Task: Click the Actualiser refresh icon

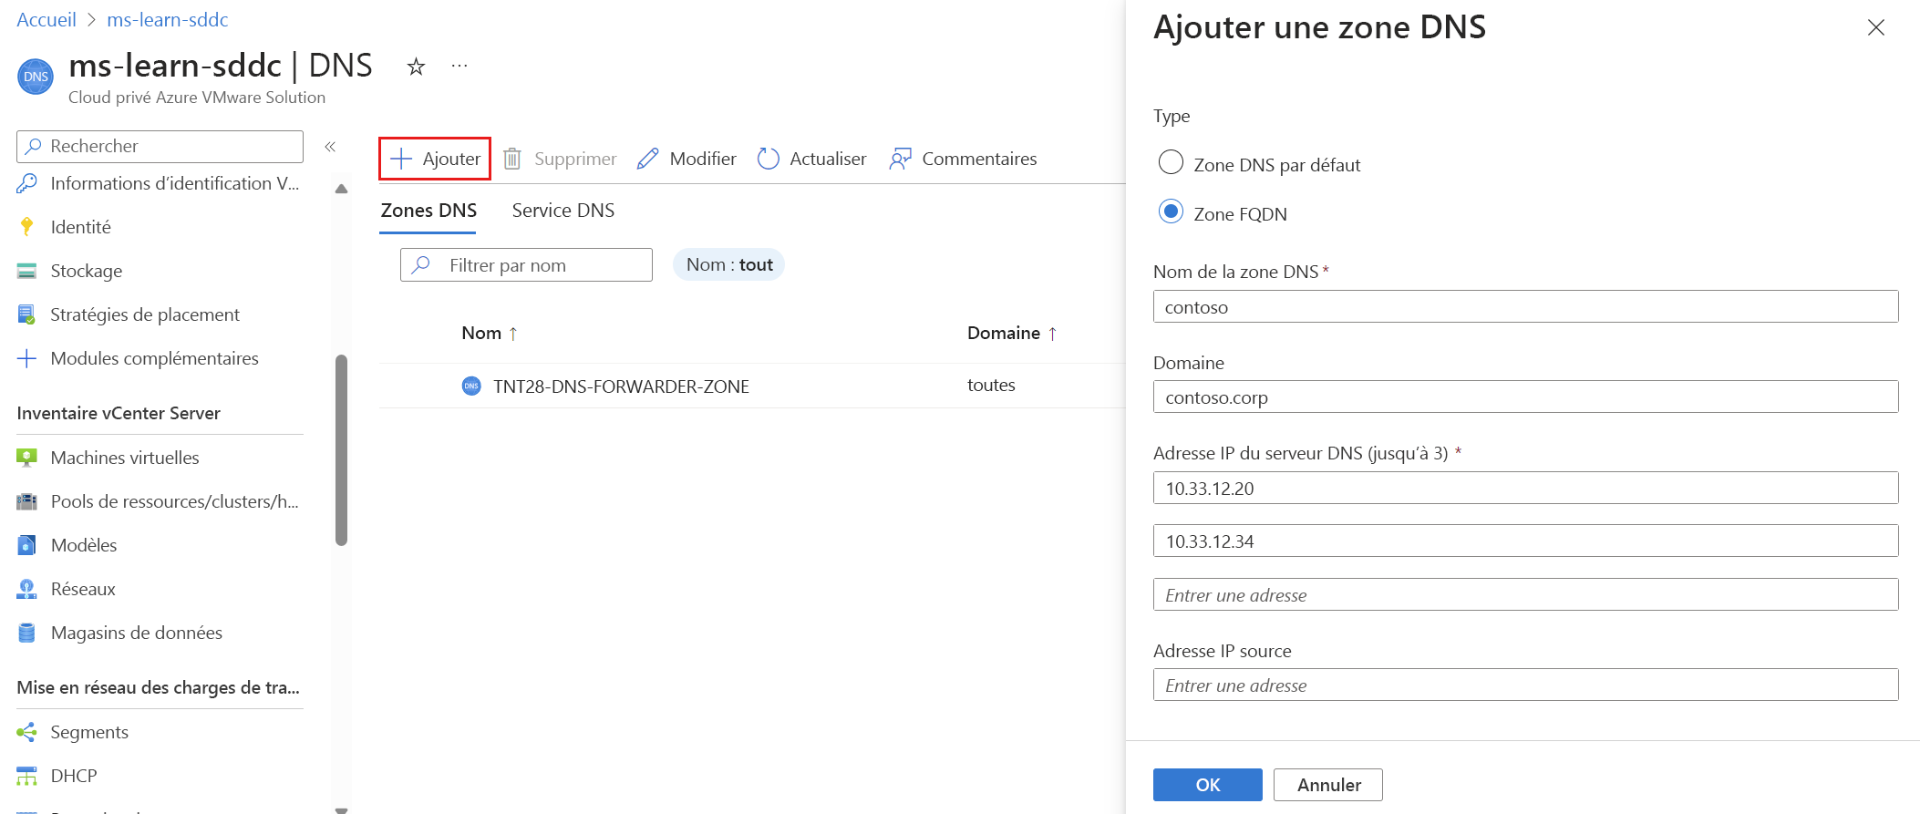Action: click(769, 159)
